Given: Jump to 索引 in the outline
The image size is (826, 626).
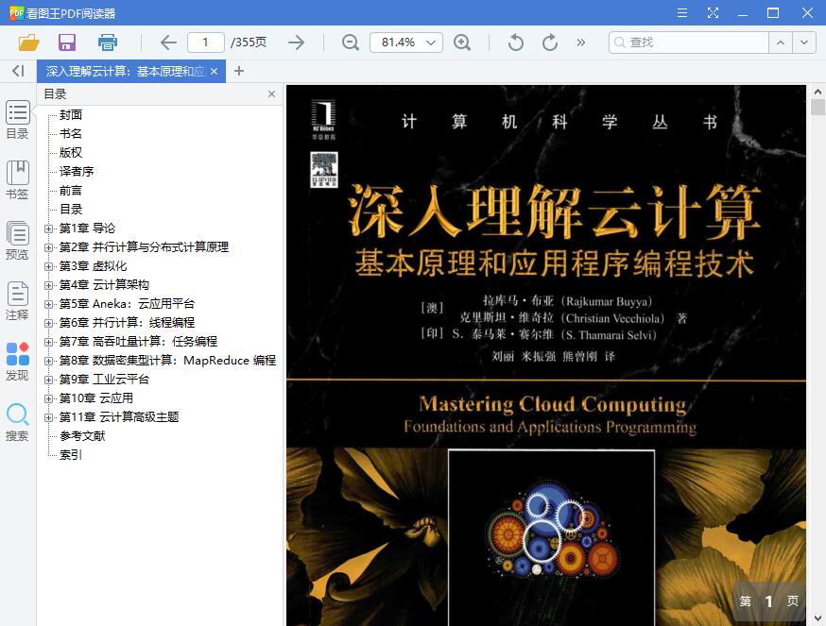Looking at the screenshot, I should 71,455.
